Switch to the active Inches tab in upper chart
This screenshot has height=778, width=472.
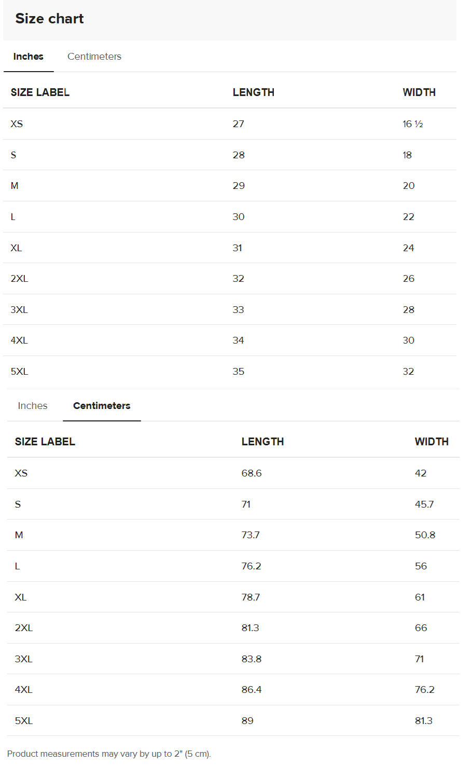tap(29, 57)
